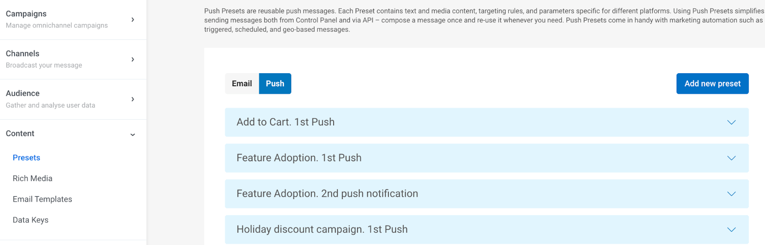Image resolution: width=765 pixels, height=245 pixels.
Task: Expand the Add to Cart preset chevron
Action: (x=731, y=122)
